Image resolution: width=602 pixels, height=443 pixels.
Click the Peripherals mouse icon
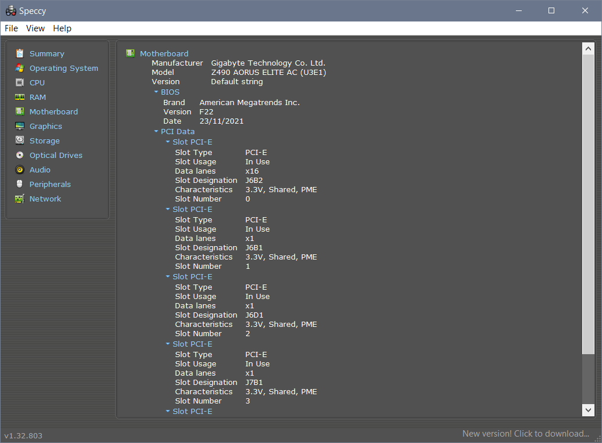pyautogui.click(x=20, y=184)
